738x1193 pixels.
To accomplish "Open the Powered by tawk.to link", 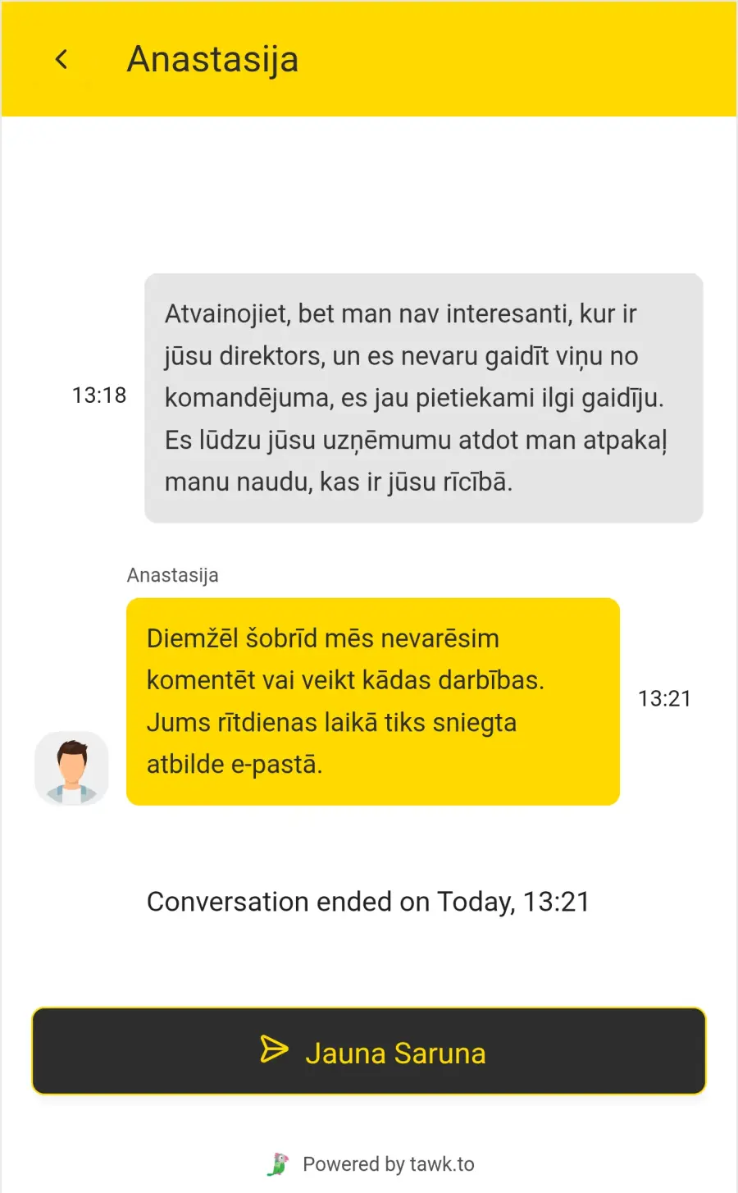I will pyautogui.click(x=389, y=1164).
